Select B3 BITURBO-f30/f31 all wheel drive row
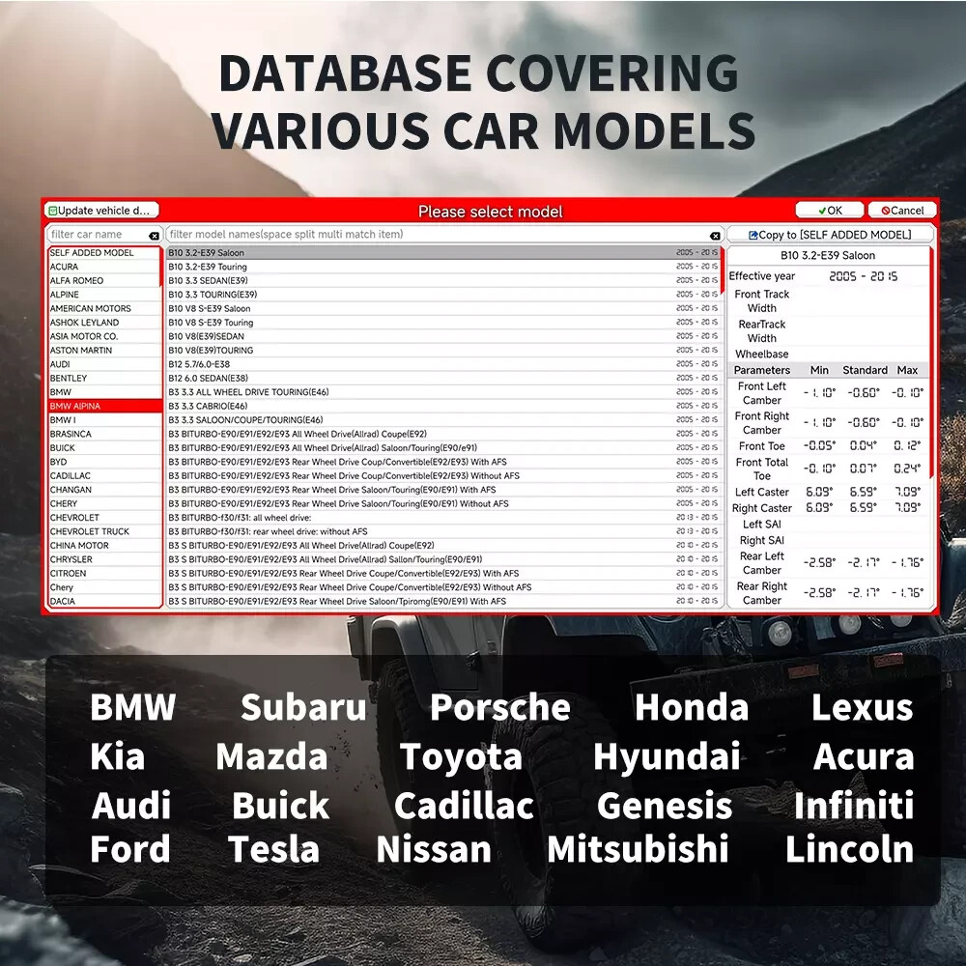Image resolution: width=966 pixels, height=966 pixels. click(443, 518)
